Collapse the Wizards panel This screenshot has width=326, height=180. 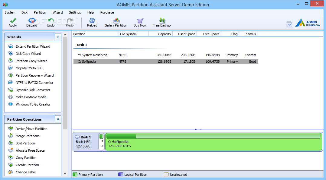(x=58, y=37)
